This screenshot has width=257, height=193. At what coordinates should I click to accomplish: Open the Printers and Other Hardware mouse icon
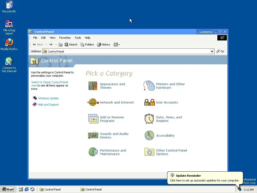coord(149,86)
